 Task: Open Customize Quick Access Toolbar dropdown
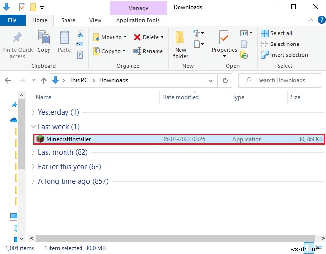coord(42,8)
